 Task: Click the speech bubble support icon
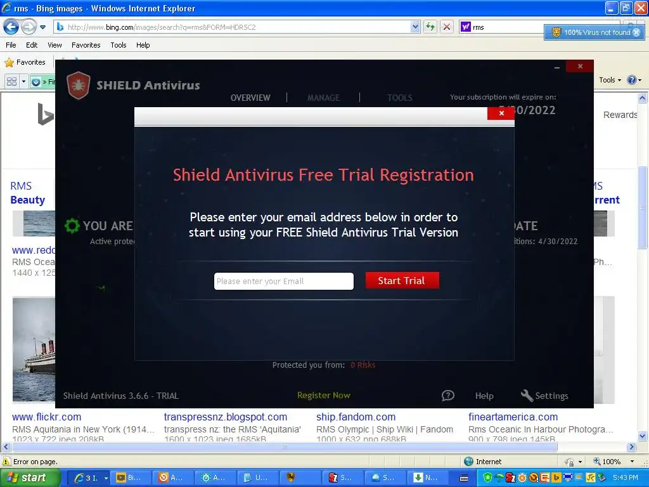448,396
